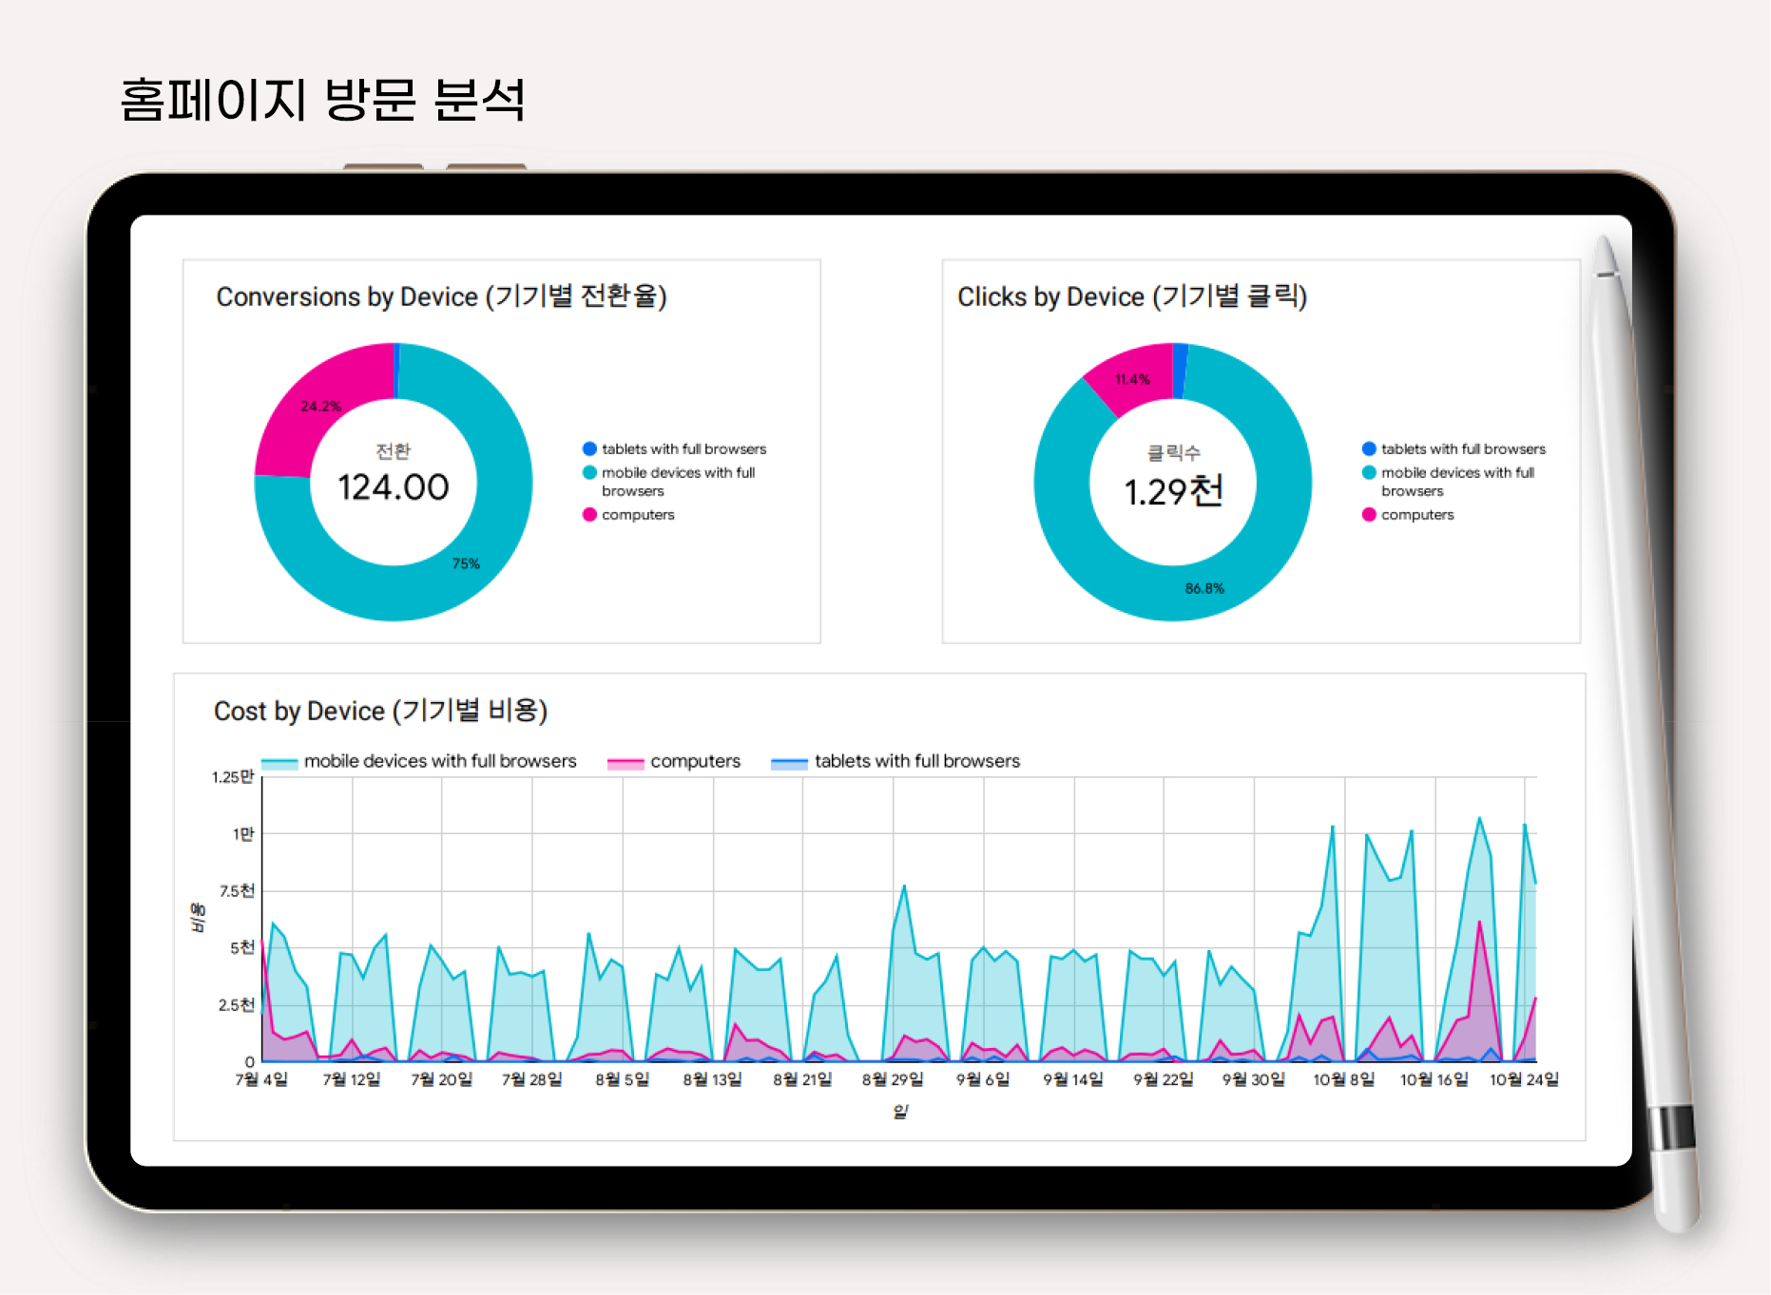This screenshot has width=1771, height=1295.
Task: Click the Conversions by Device chart title
Action: point(441,296)
